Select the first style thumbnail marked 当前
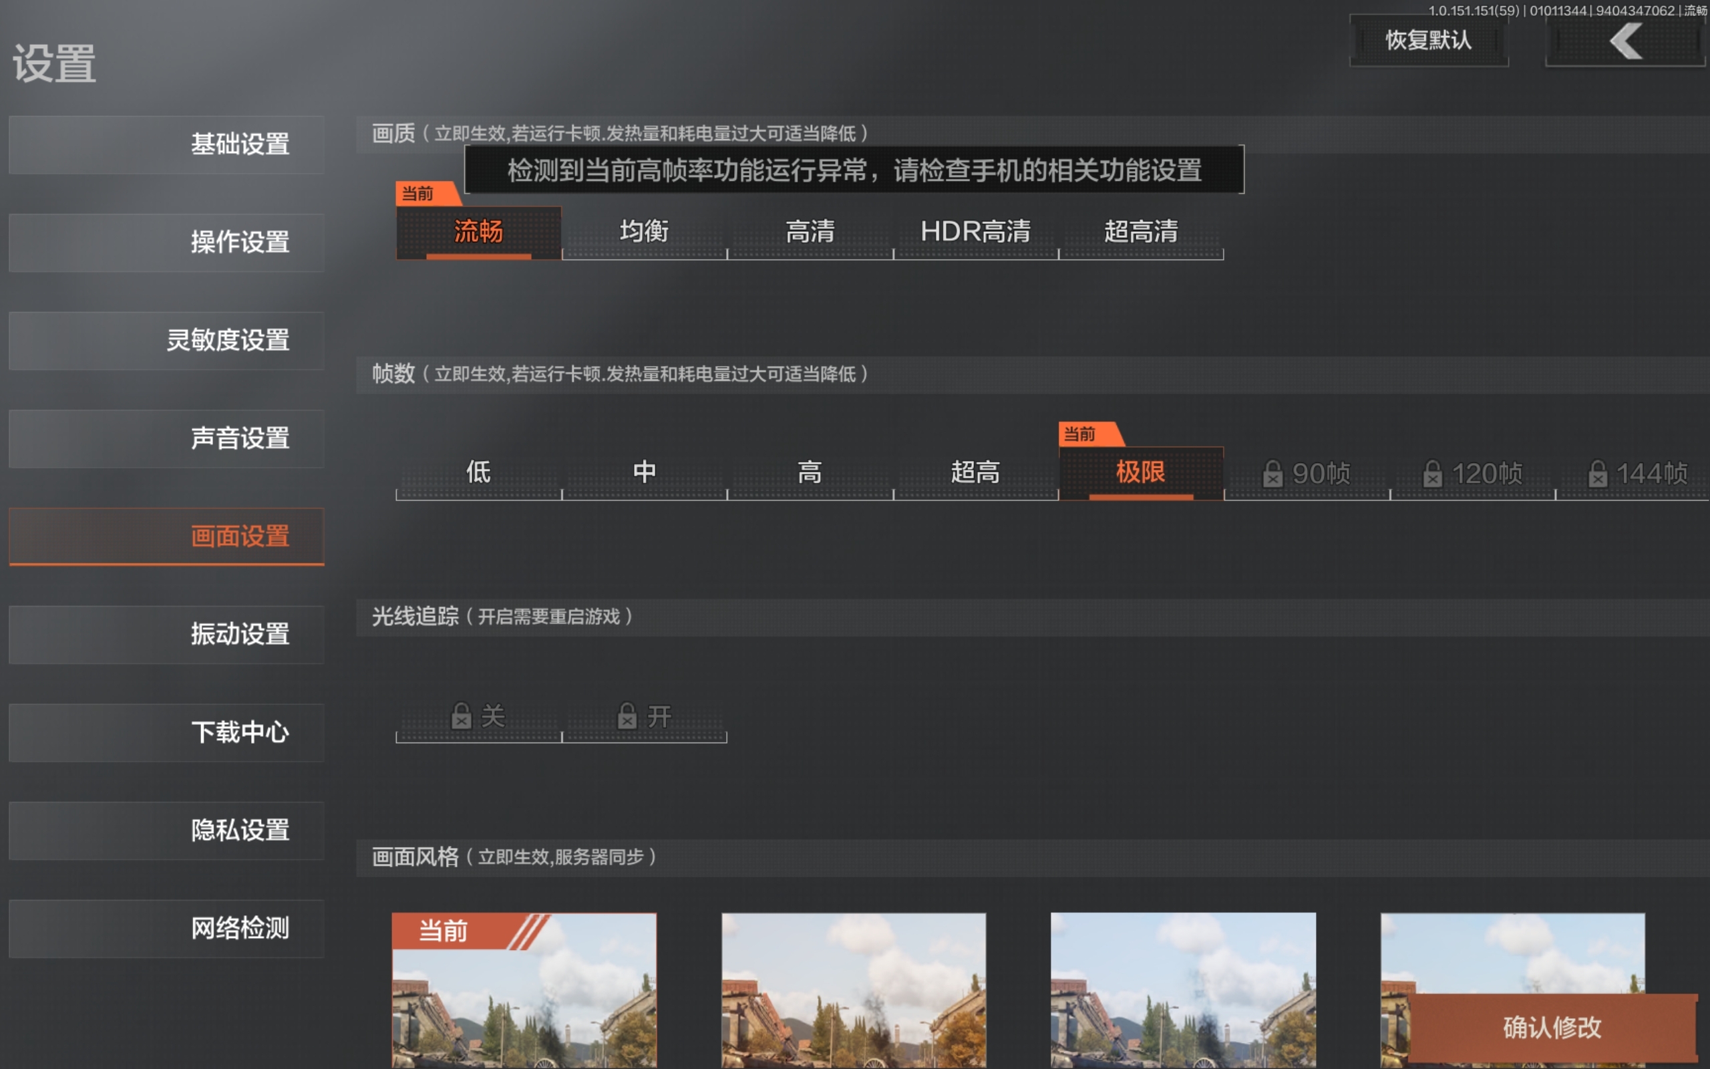The width and height of the screenshot is (1710, 1069). (524, 991)
